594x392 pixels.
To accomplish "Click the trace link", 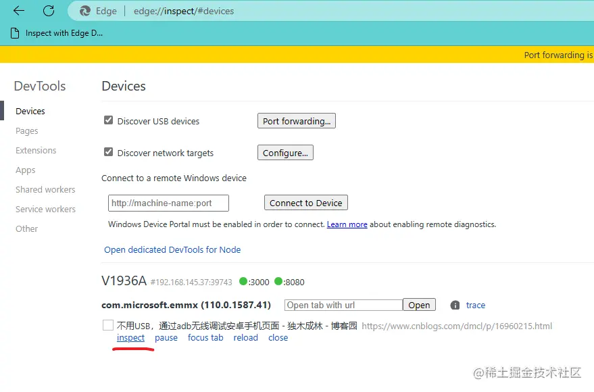I will [476, 305].
